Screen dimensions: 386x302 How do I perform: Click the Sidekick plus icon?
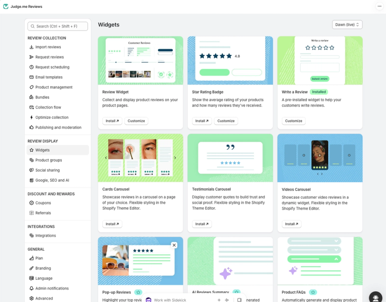click(x=219, y=300)
